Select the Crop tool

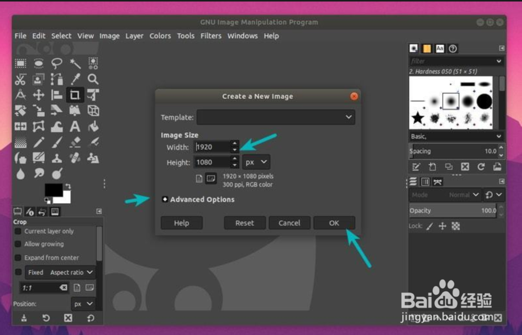pos(75,95)
